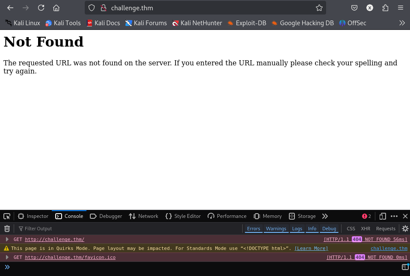
Task: Open the Extensions puzzle-piece menu
Action: point(385,8)
